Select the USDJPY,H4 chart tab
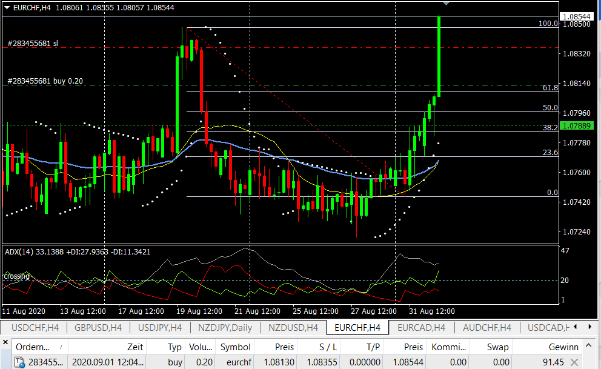Screen dimensions: 601x369 (x=160, y=328)
